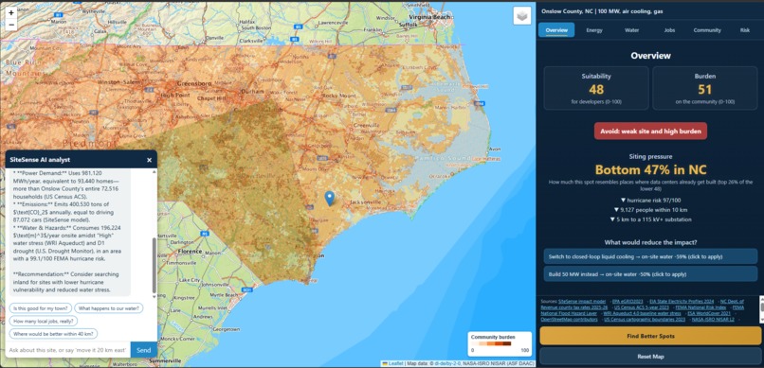Open EPA eGRID2023 source link
Screen dimensions: 764x368
628,302
